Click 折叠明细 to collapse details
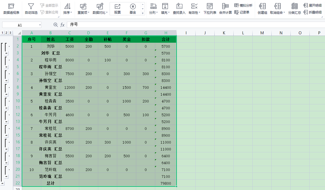The image size is (325, 190). tap(312, 12)
